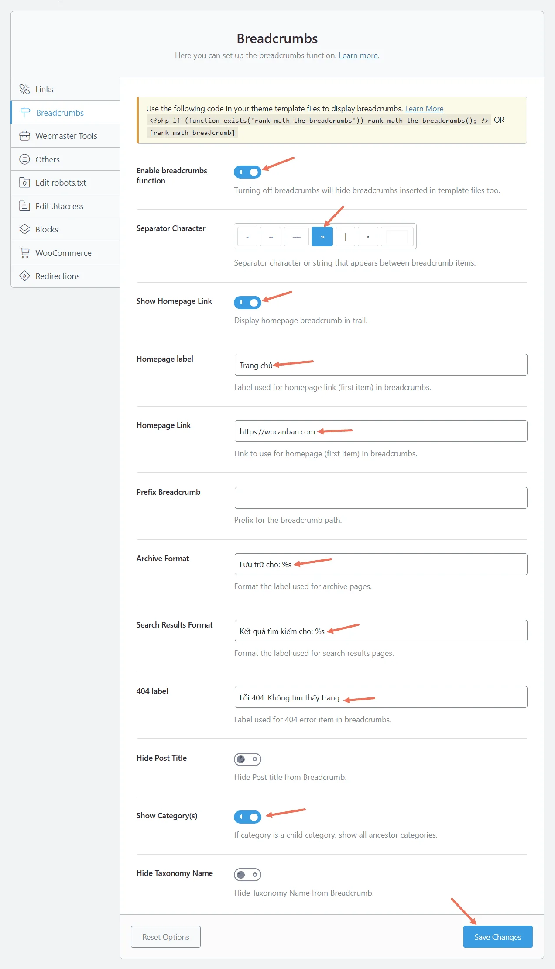Click the Links icon in sidebar
This screenshot has height=969, width=555.
coord(24,89)
